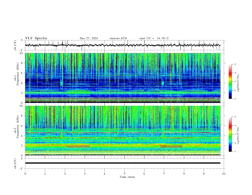The image size is (252, 195).
Task: Click the "5" tick on ch.1(V) axis
Action: pos(23,40)
